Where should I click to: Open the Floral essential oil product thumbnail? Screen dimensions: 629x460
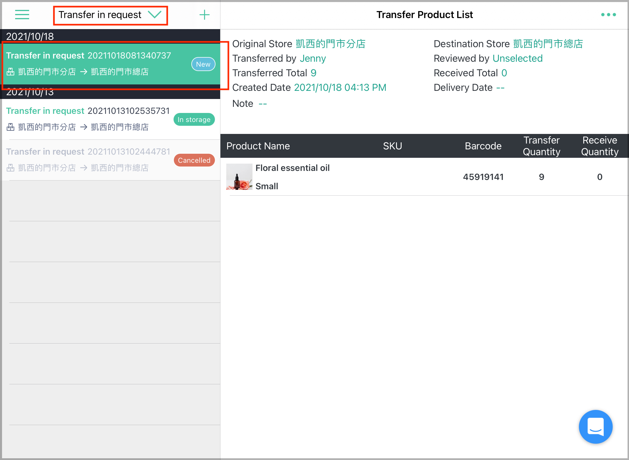(x=239, y=177)
